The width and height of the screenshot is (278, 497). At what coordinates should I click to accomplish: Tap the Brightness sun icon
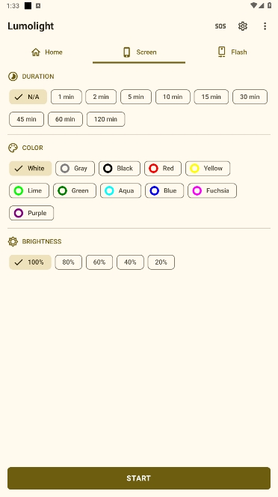(x=13, y=241)
